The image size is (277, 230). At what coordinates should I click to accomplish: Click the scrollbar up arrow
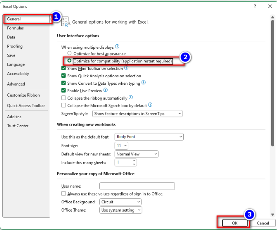[x=273, y=17]
